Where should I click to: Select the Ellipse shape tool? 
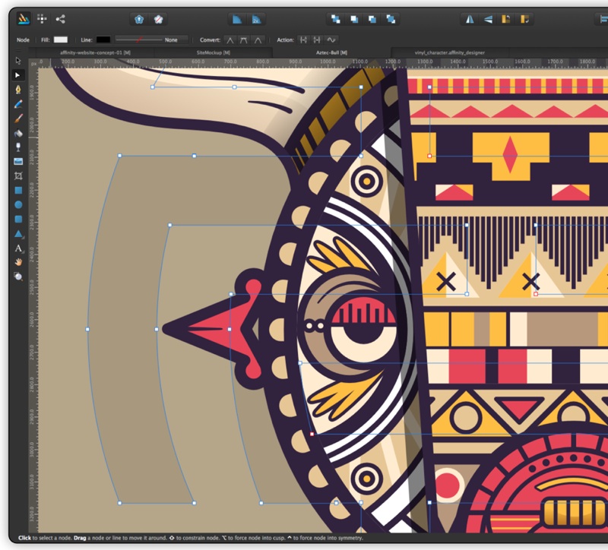[x=18, y=204]
